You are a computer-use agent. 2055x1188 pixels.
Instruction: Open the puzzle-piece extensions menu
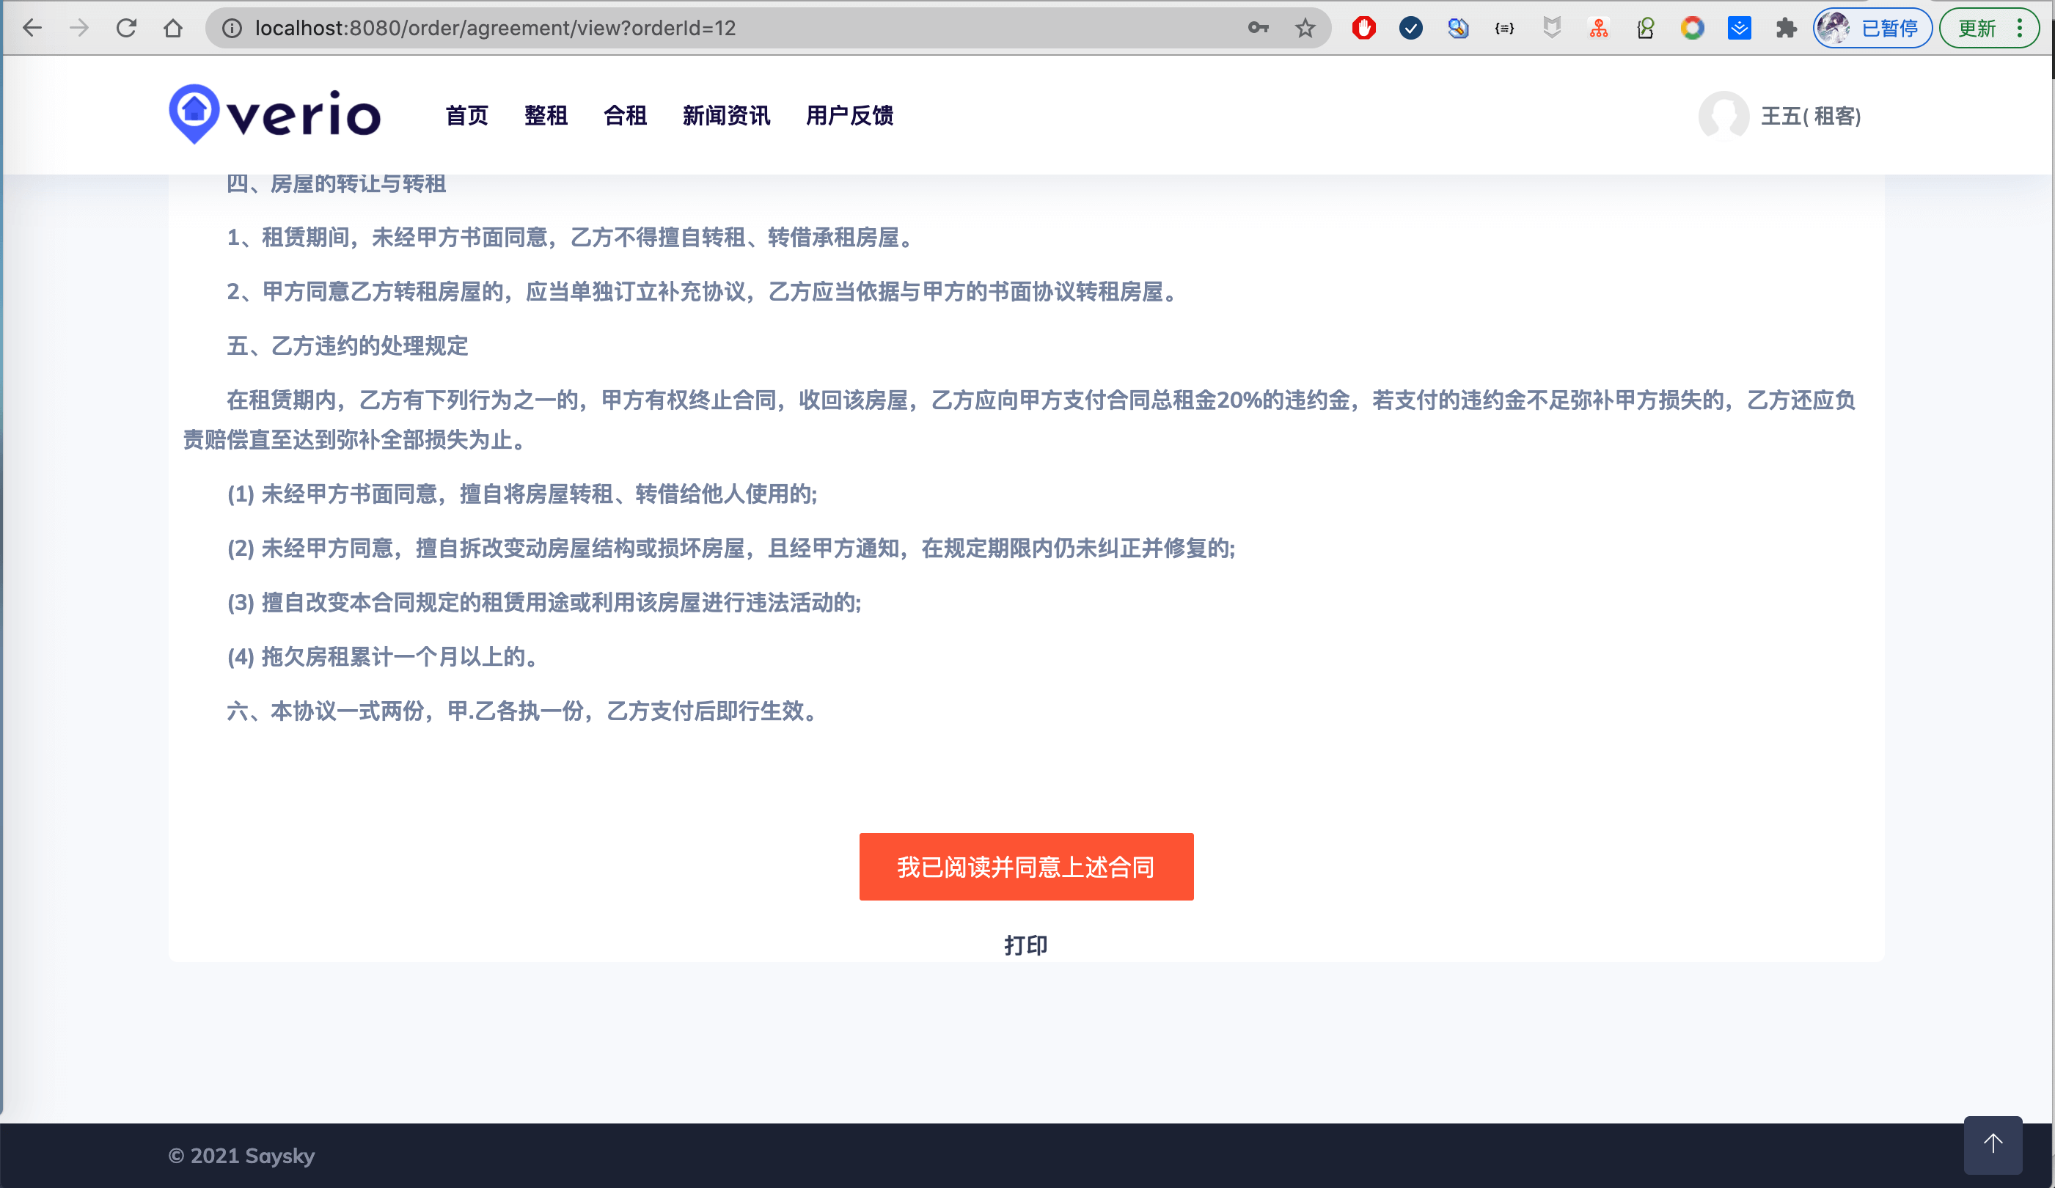pos(1786,28)
